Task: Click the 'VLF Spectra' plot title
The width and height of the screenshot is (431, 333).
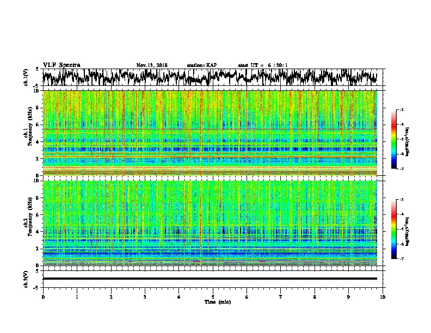Action: click(x=61, y=65)
